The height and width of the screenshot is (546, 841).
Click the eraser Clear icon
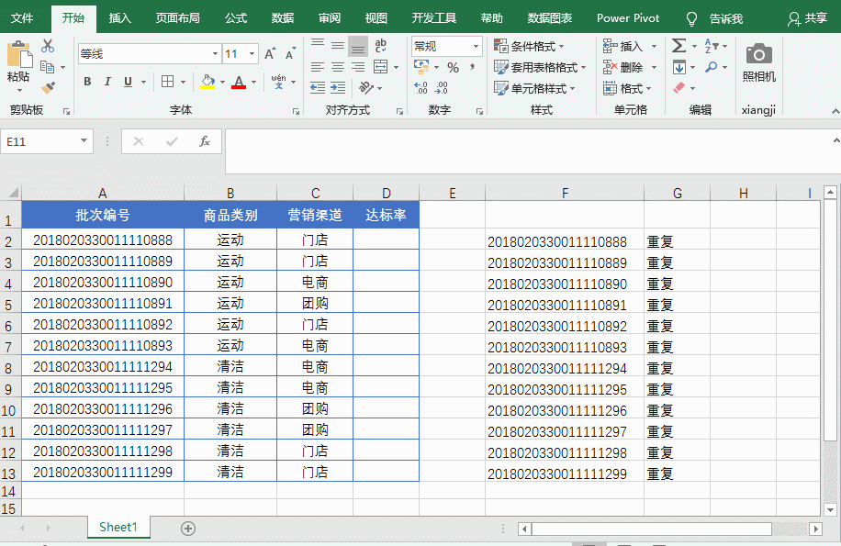(678, 88)
